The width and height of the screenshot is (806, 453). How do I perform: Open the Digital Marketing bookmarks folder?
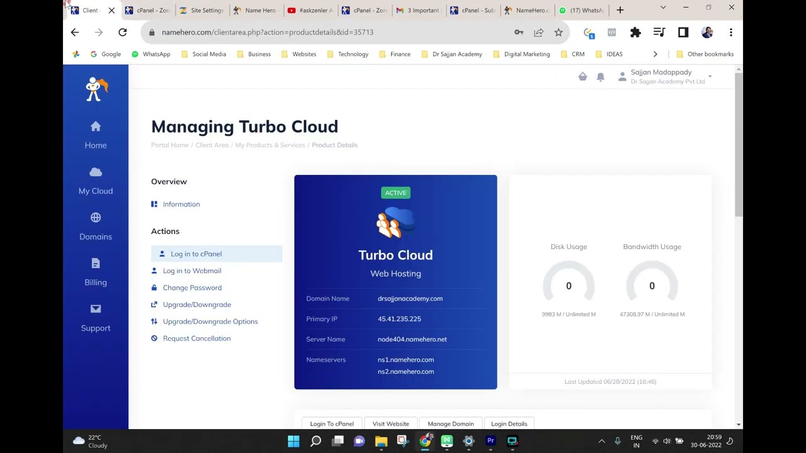[521, 54]
